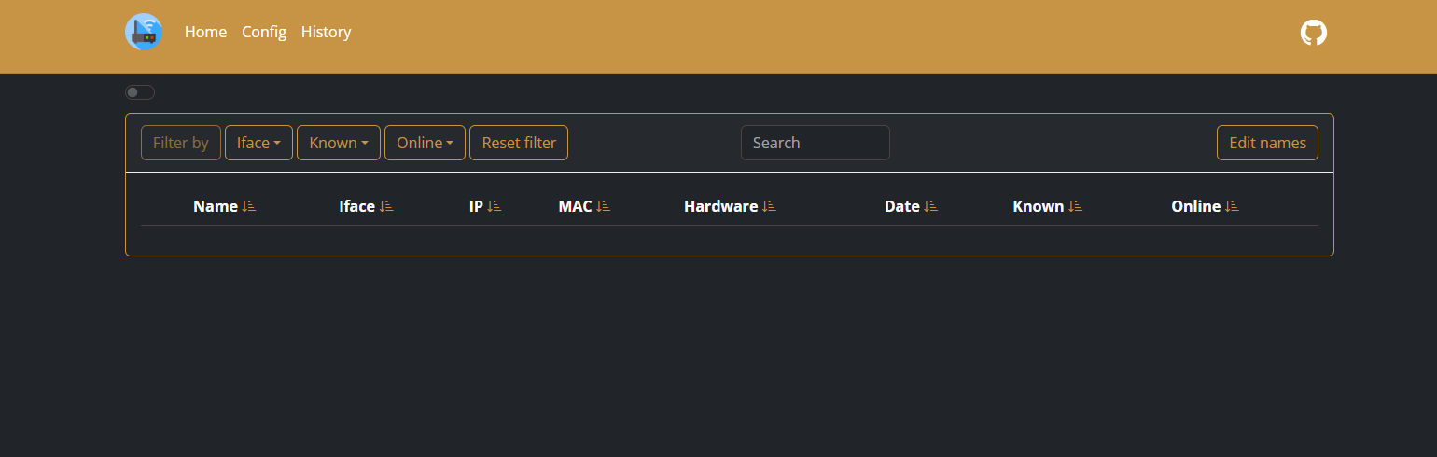Click the router app logo icon
The height and width of the screenshot is (457, 1437).
144,32
